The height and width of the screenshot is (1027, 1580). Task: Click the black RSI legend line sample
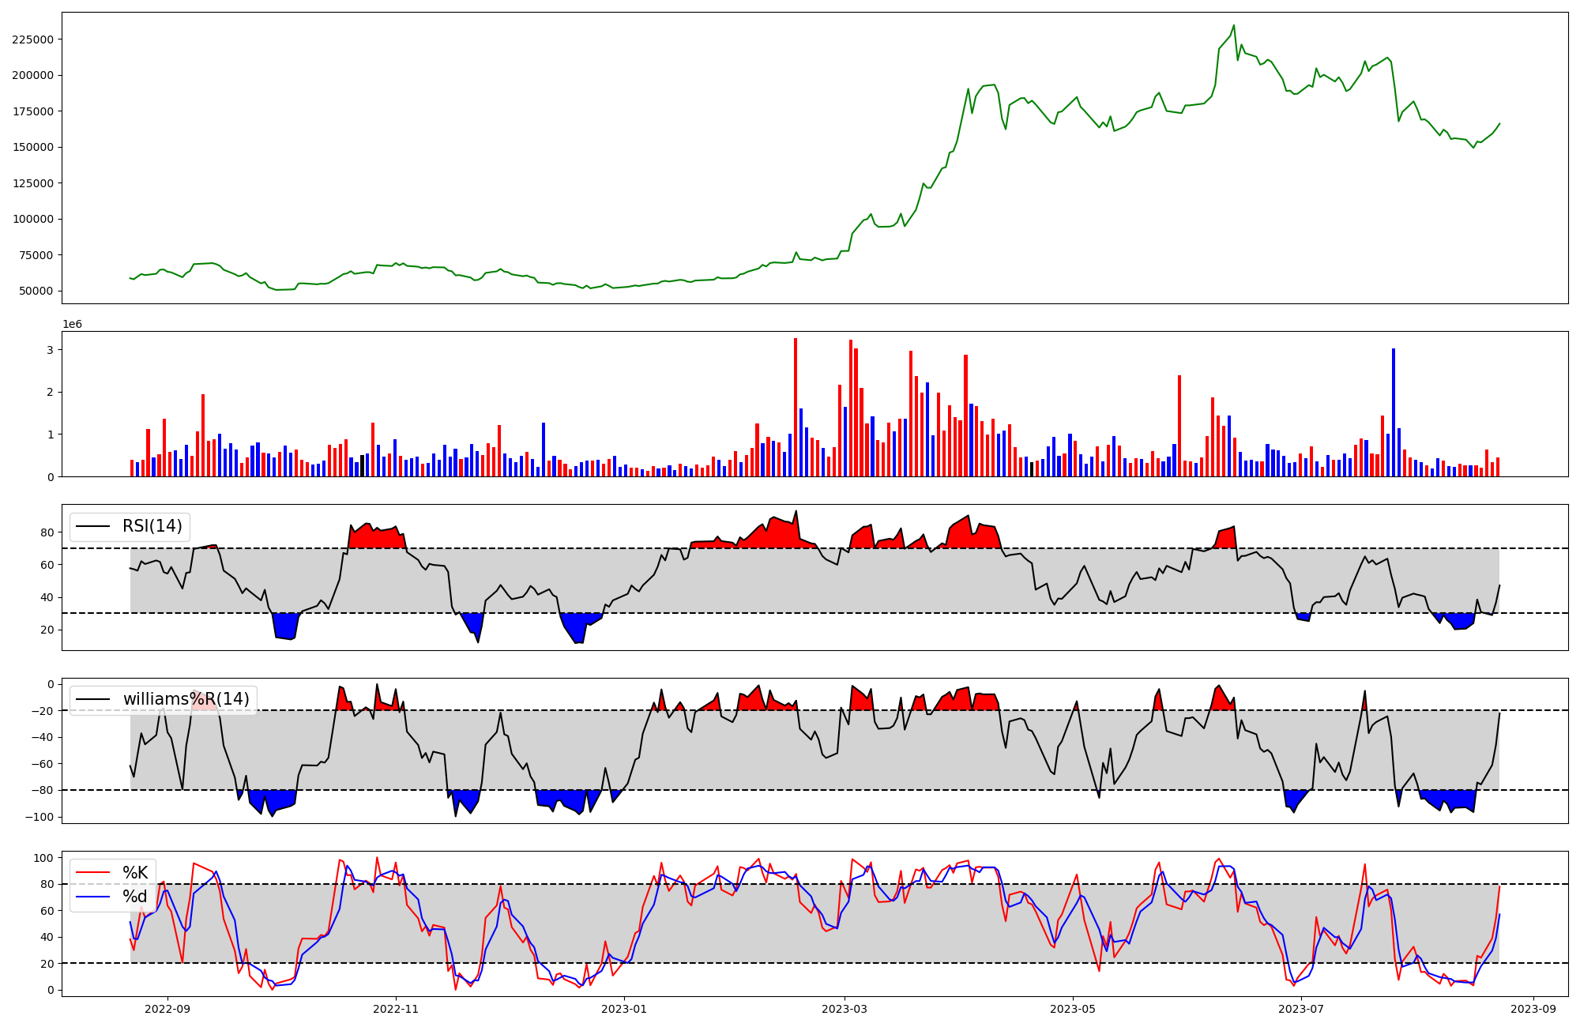click(x=92, y=526)
